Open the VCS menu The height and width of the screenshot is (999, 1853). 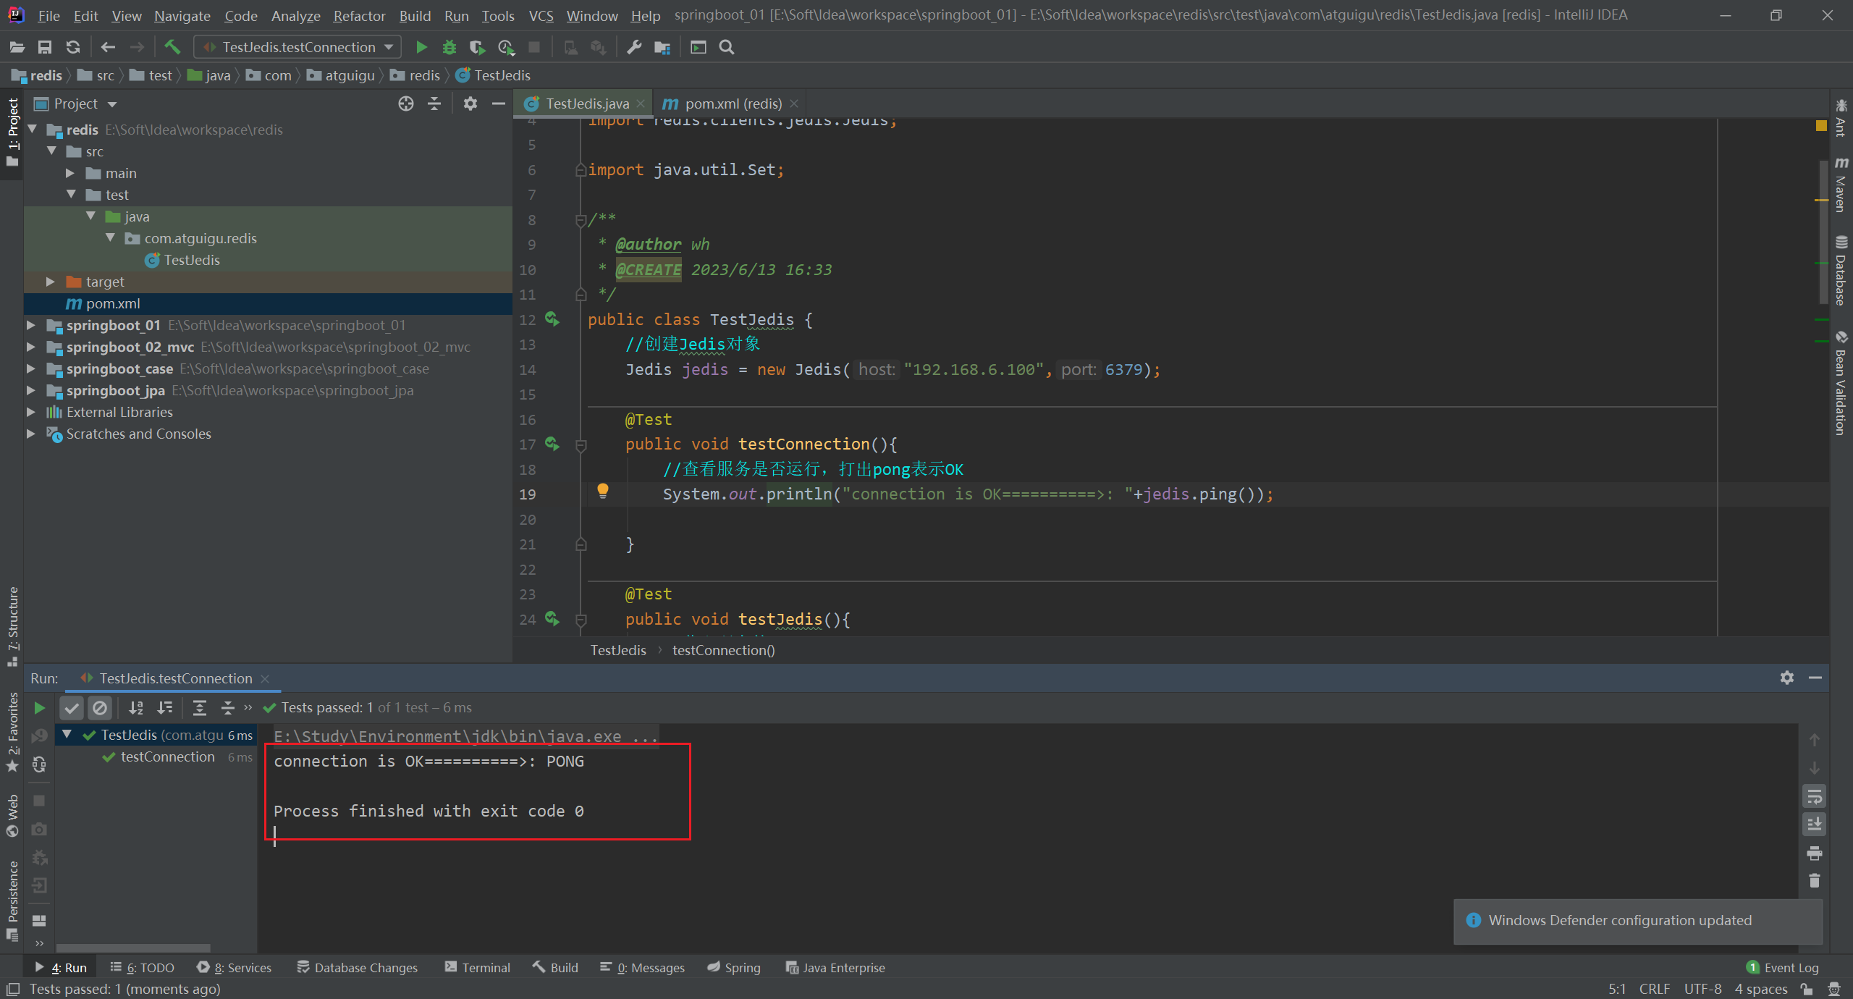coord(541,15)
